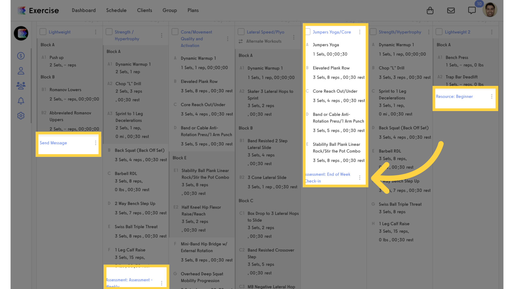Open Assessment: End of Week Check-in link
Image resolution: width=514 pixels, height=289 pixels.
(328, 178)
